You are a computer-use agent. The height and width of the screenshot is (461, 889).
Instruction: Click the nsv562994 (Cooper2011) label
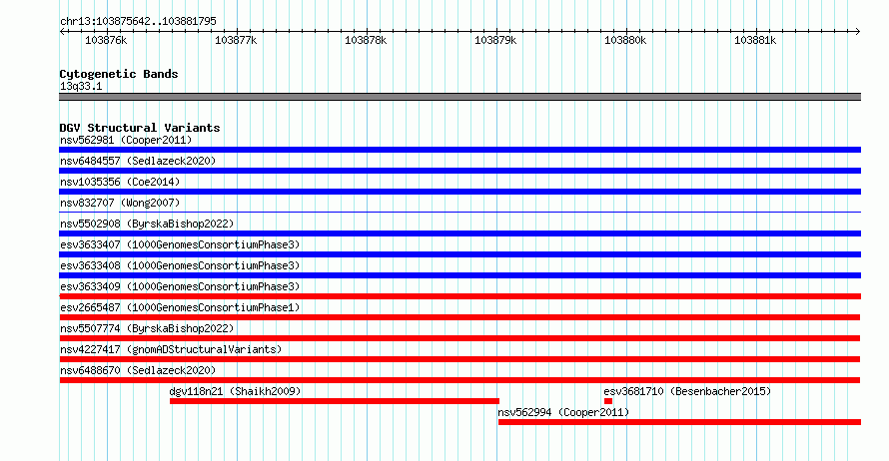pyautogui.click(x=563, y=412)
